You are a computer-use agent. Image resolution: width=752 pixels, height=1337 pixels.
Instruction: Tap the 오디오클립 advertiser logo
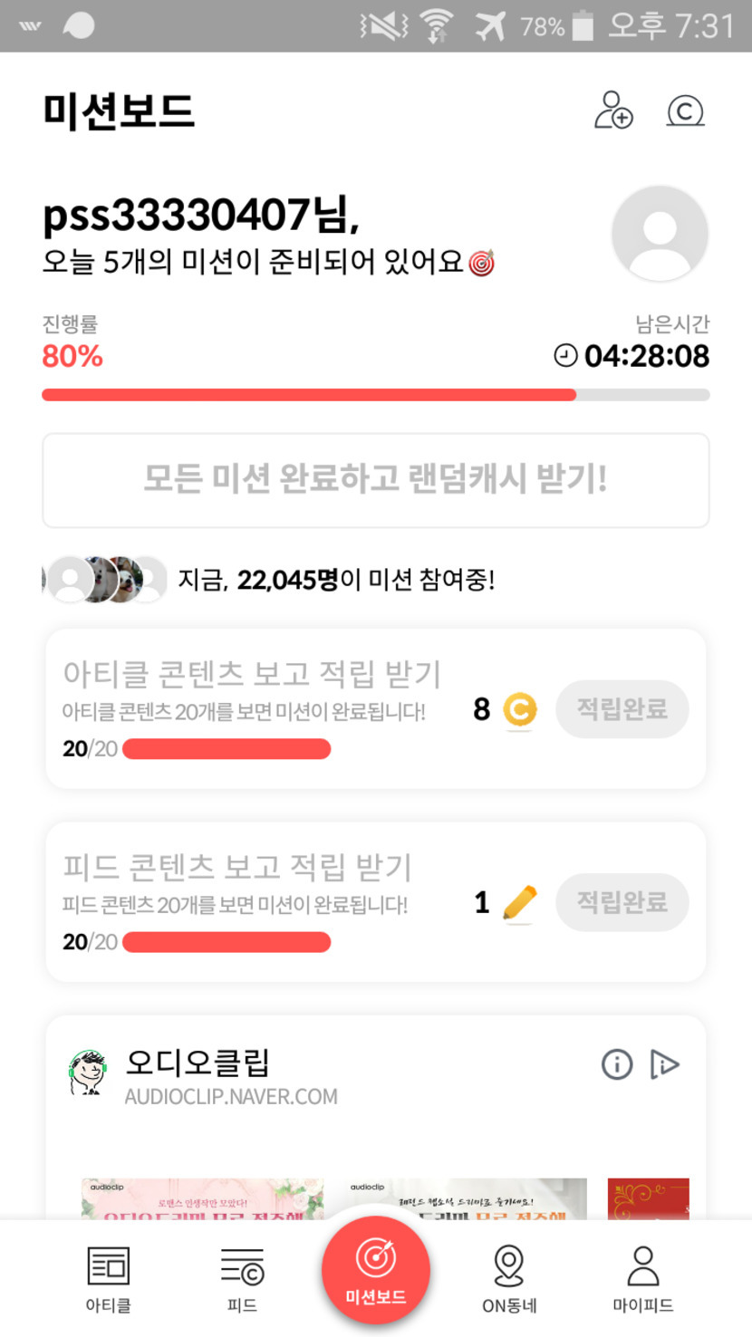(x=88, y=1072)
